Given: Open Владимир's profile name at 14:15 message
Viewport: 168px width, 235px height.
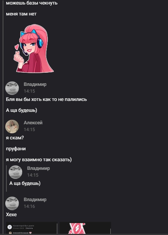Looking at the screenshot, I should pos(35,84).
